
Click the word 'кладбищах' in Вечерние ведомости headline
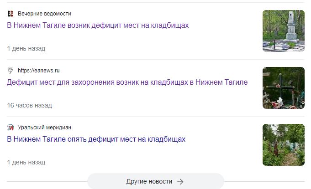pos(170,26)
